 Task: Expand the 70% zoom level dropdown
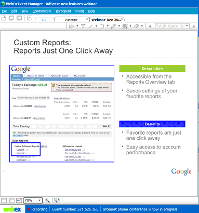click(39, 201)
